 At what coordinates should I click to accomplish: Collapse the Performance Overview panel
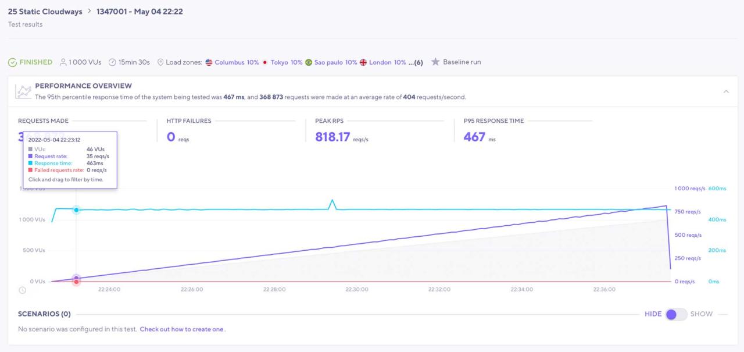tap(726, 91)
